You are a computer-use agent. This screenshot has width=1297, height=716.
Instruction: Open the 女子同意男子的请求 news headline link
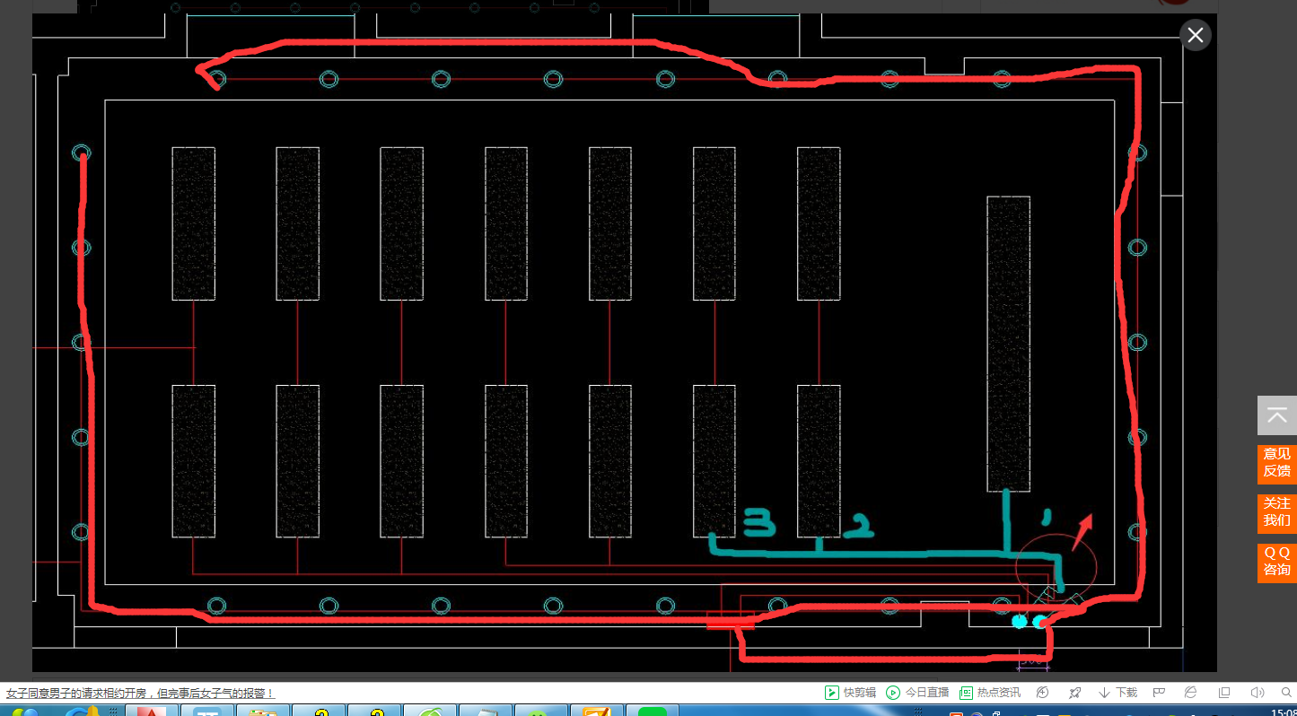(x=139, y=694)
